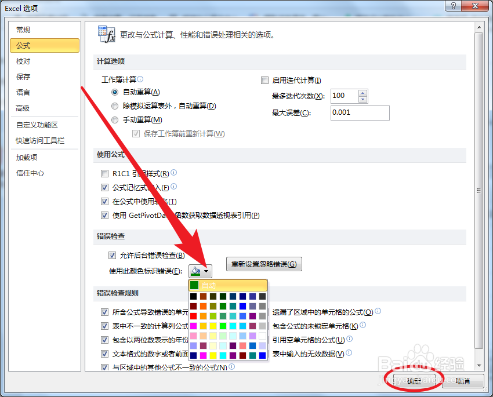Enable the 启用迭代计算 checkbox
The width and height of the screenshot is (493, 397).
264,79
